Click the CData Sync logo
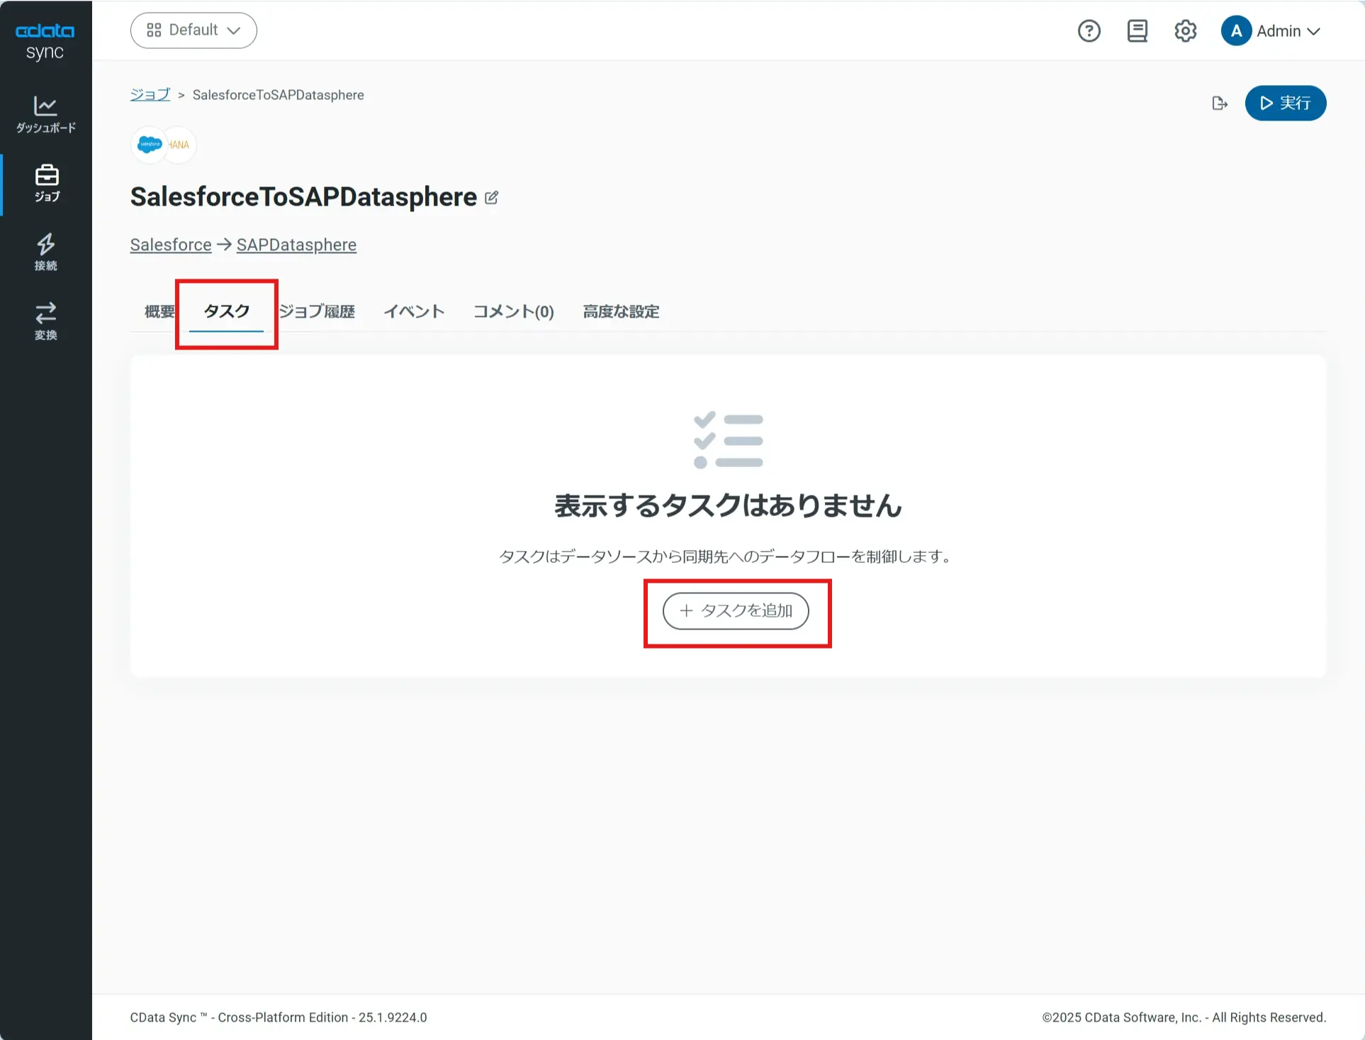Screen dimensions: 1365x1040 click(45, 41)
